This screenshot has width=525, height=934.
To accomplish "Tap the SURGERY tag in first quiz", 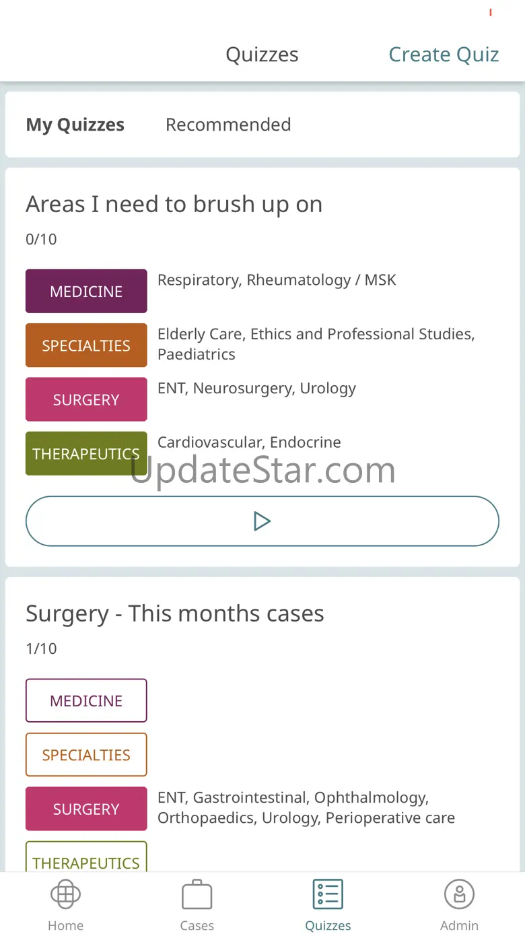I will tap(86, 399).
